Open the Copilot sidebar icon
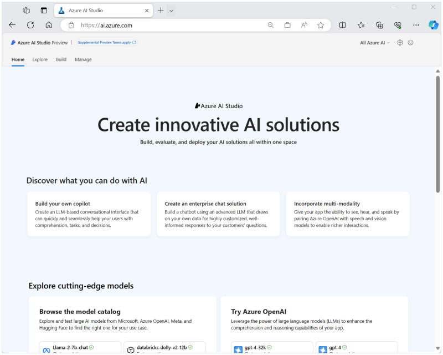 (434, 25)
